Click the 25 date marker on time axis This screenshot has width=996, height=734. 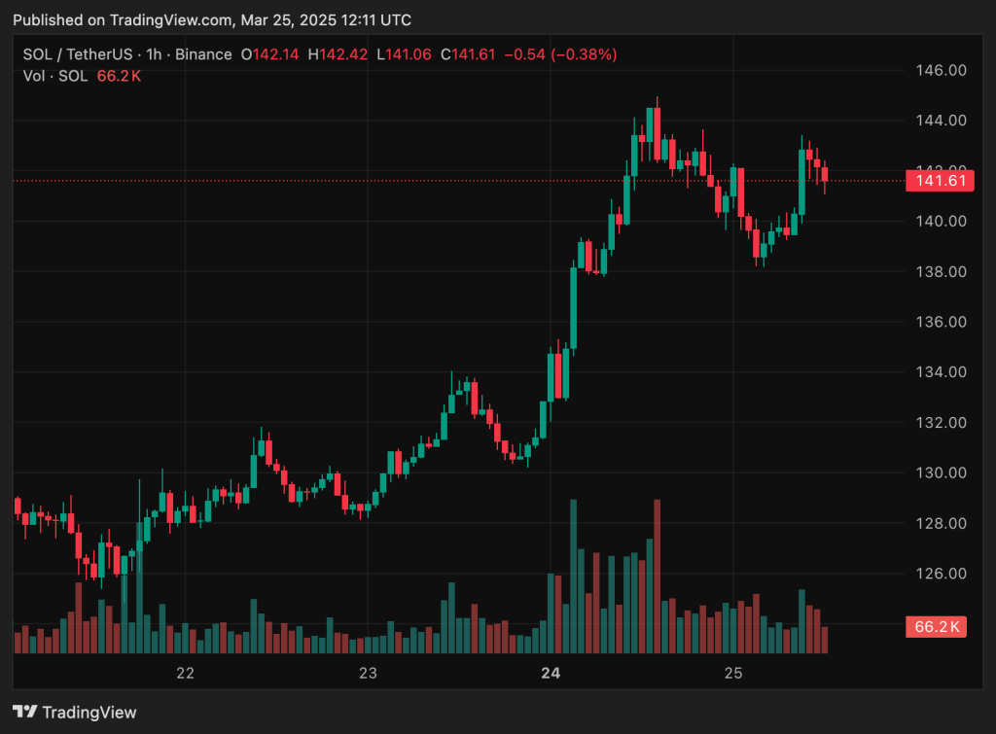pos(734,673)
